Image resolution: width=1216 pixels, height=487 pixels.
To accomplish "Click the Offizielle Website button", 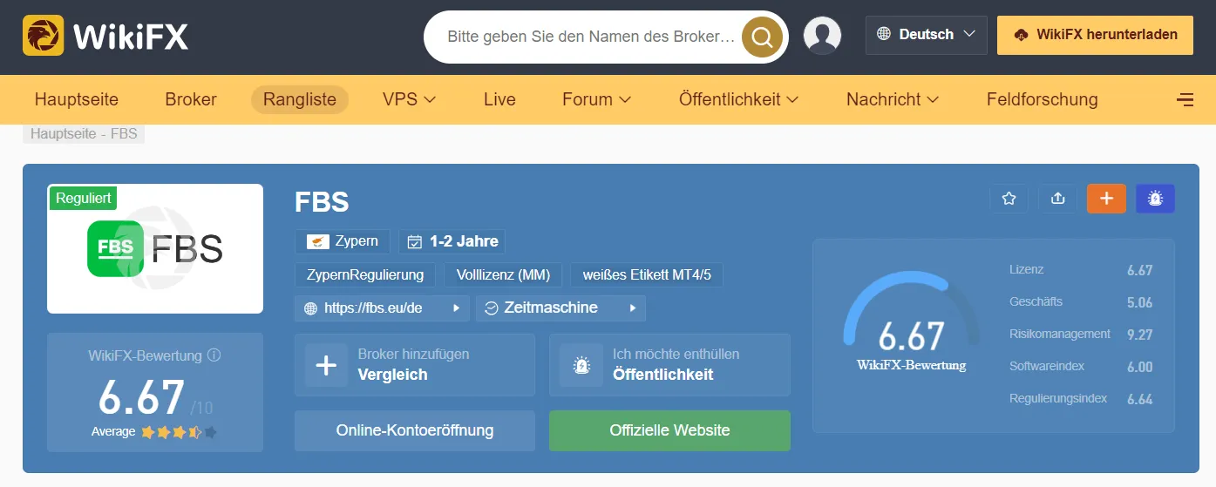I will (x=669, y=430).
